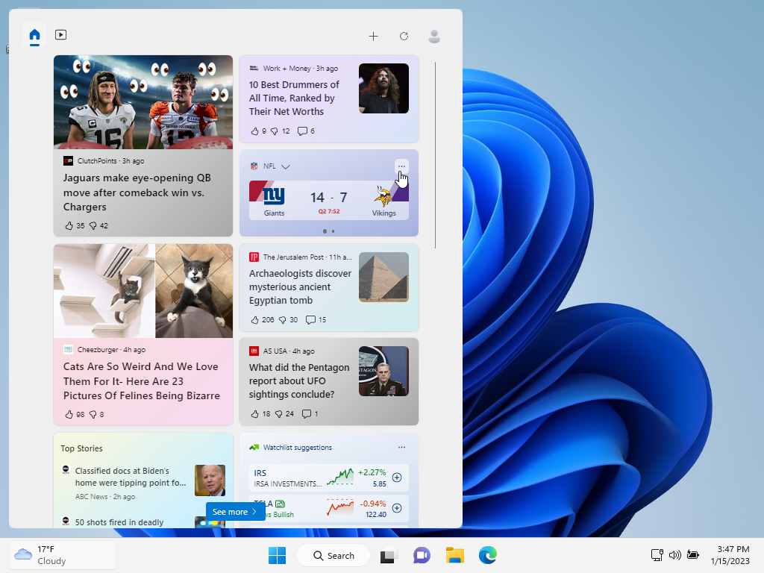The image size is (764, 573).
Task: Read the Pentagon UFO sightings headline
Action: [x=299, y=381]
